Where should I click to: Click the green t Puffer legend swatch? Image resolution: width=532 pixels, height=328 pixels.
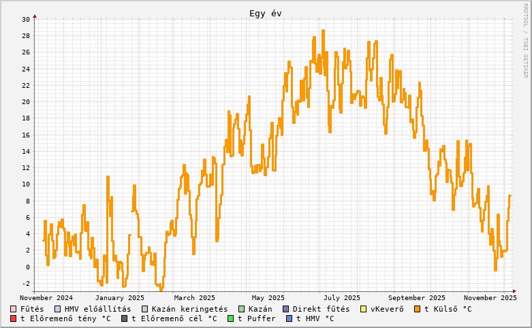tap(231, 318)
